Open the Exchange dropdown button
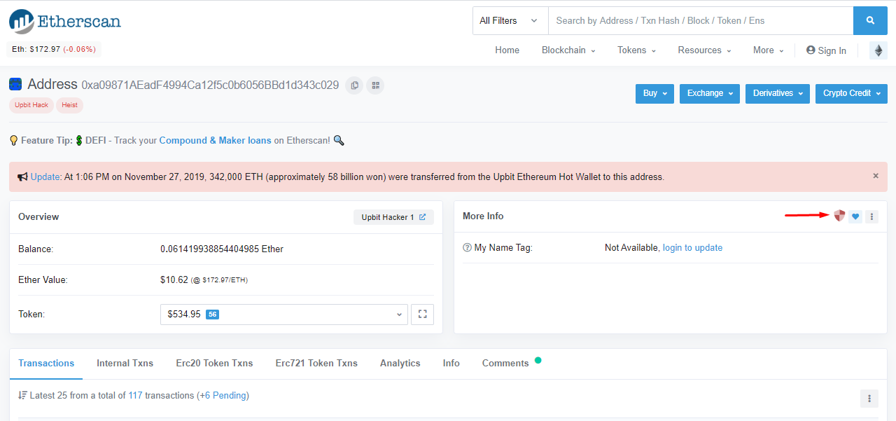 pos(710,93)
